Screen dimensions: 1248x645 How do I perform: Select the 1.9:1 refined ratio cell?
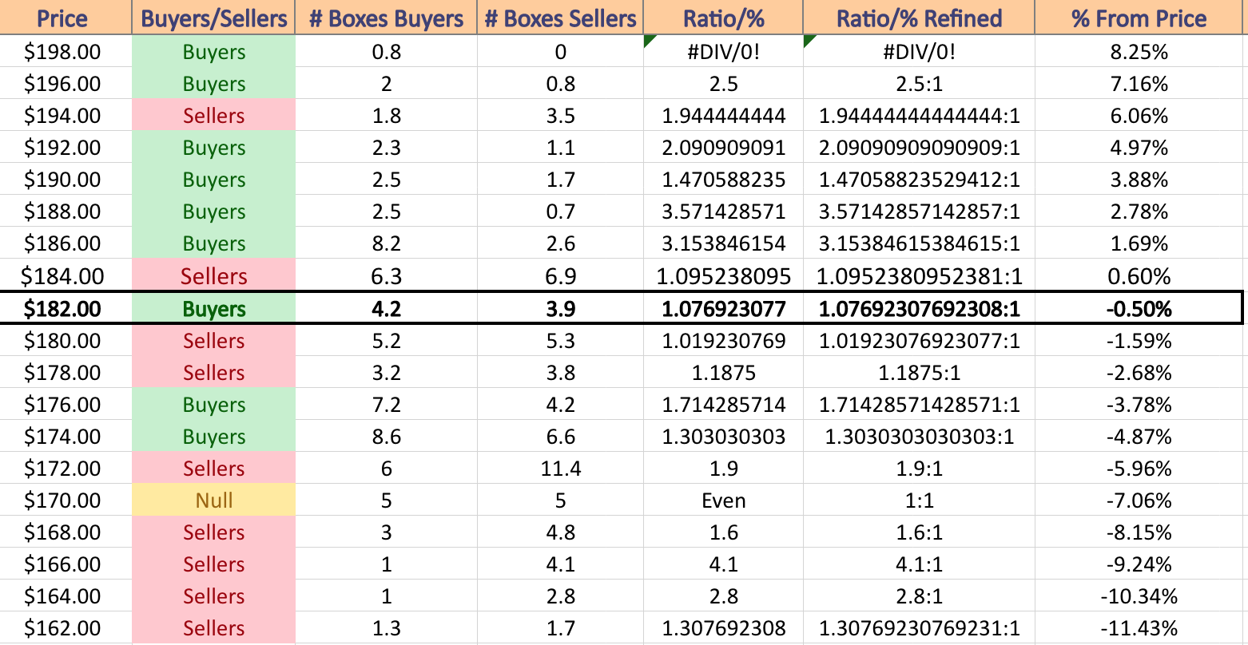tap(919, 469)
